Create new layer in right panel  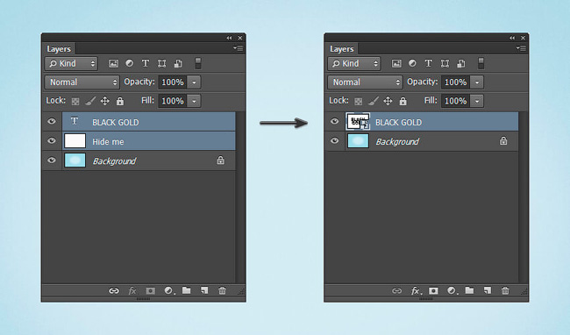[487, 290]
